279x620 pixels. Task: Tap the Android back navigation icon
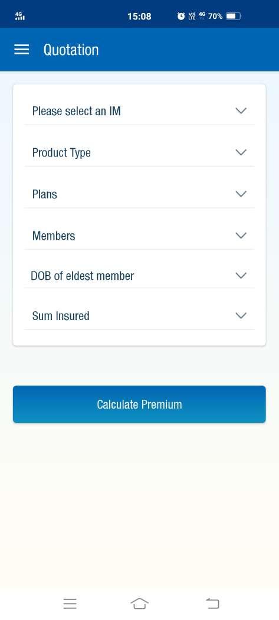(x=212, y=603)
